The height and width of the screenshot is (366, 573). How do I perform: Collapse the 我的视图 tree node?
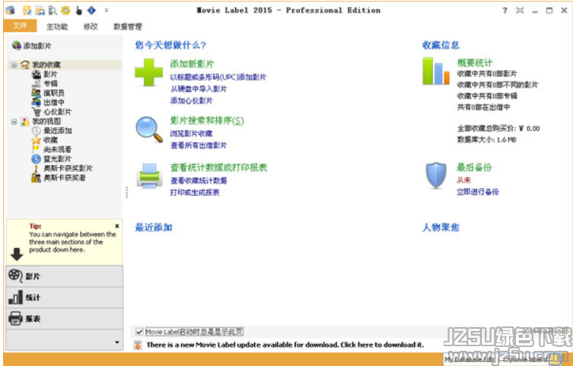click(x=14, y=122)
